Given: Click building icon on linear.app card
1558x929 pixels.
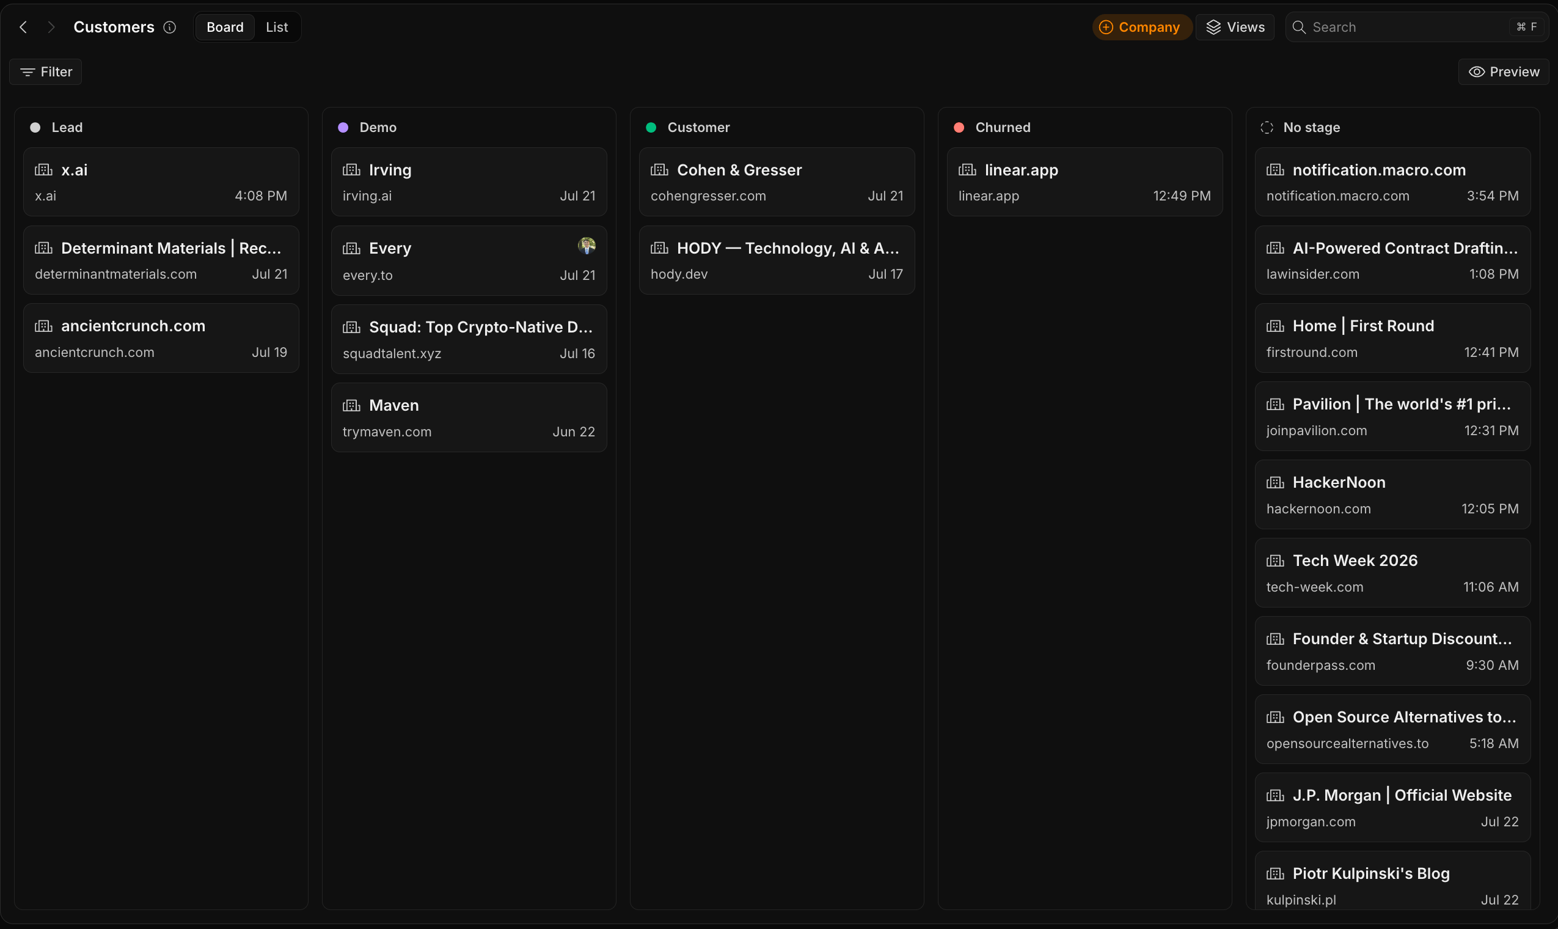Looking at the screenshot, I should tap(967, 170).
